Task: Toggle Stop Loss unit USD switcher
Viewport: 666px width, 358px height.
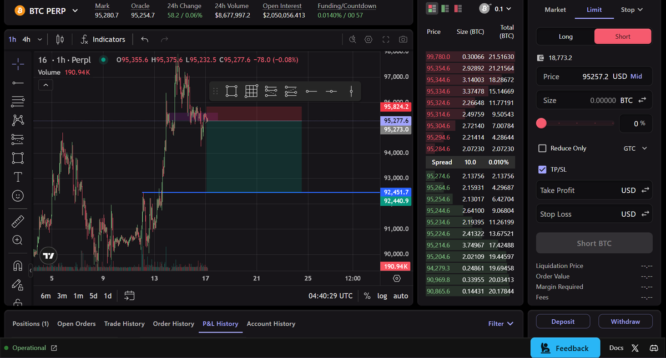Action: click(635, 214)
